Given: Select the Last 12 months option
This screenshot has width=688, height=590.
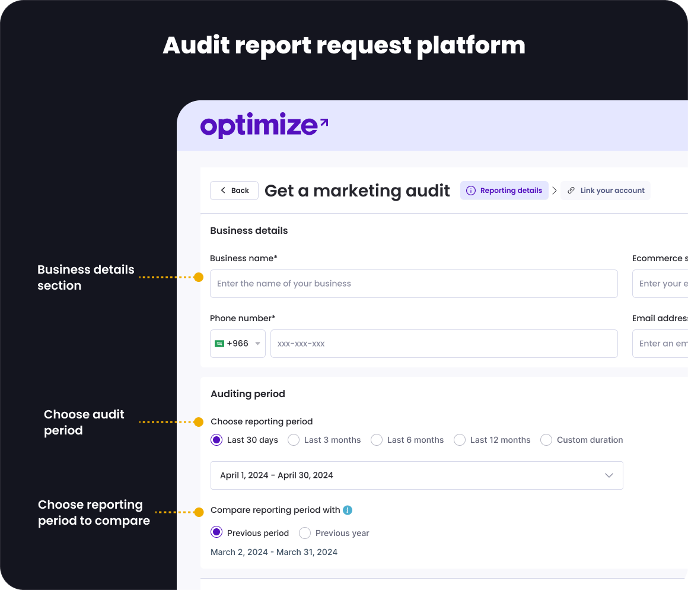Looking at the screenshot, I should tap(460, 440).
